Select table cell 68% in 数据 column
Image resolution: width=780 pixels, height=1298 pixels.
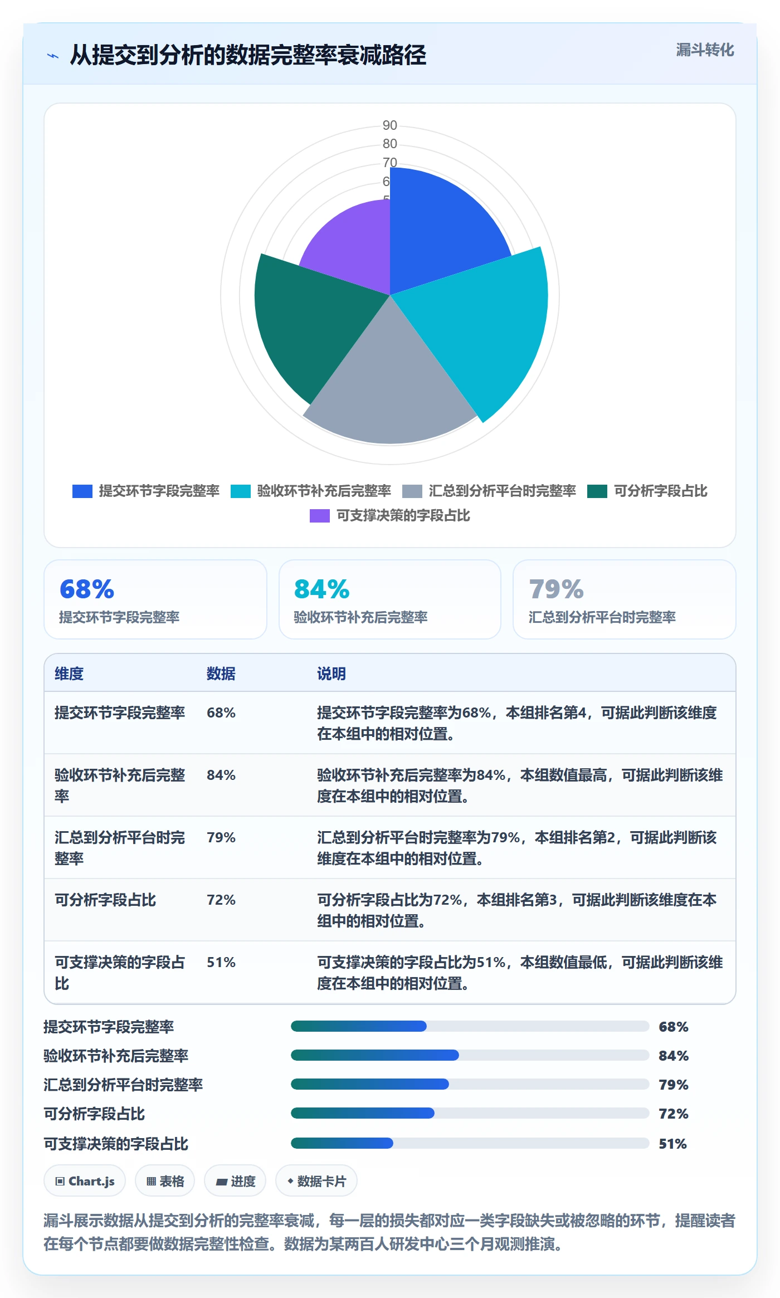[x=221, y=713]
